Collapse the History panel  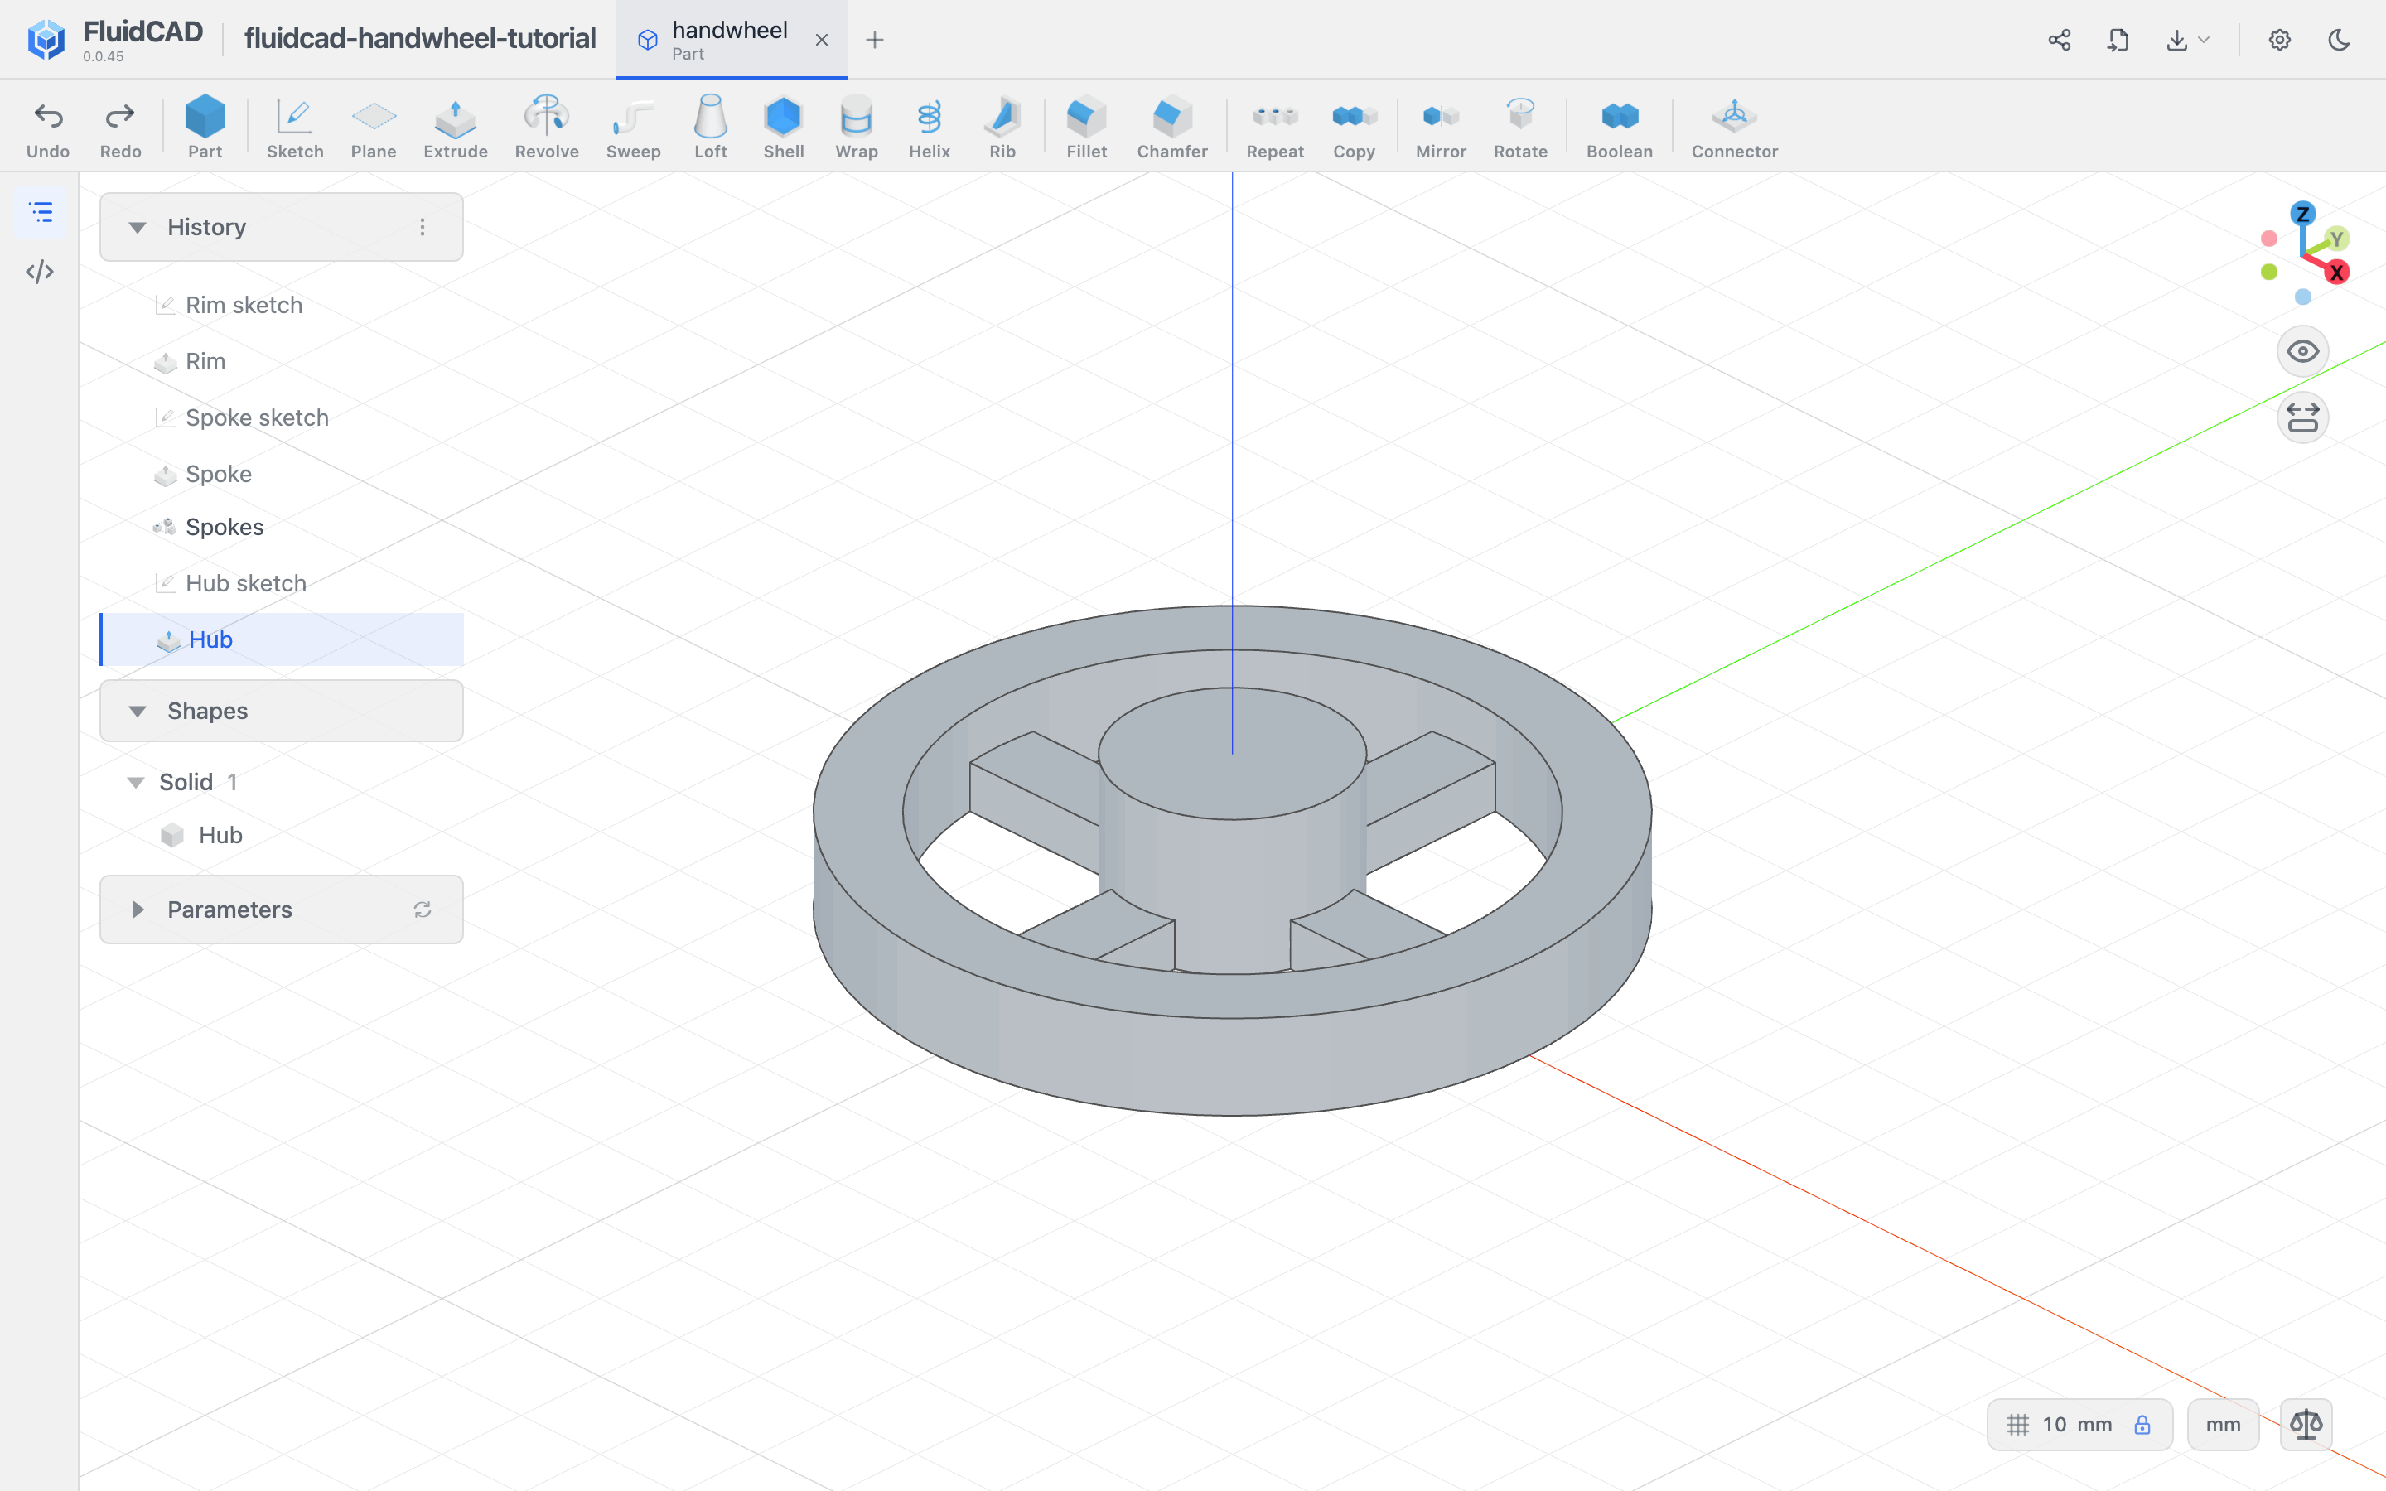pos(137,228)
